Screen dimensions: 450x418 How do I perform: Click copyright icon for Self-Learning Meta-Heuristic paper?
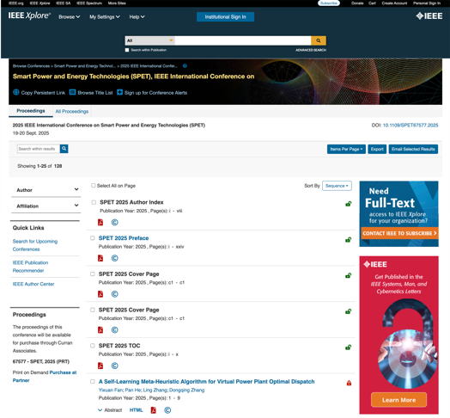[167, 410]
